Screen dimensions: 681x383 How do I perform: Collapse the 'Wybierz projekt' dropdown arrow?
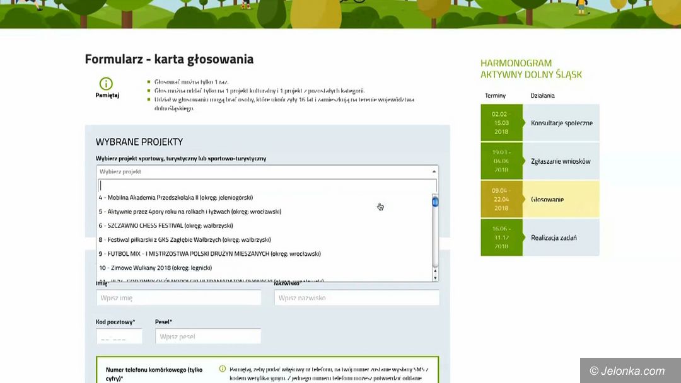[x=434, y=171]
